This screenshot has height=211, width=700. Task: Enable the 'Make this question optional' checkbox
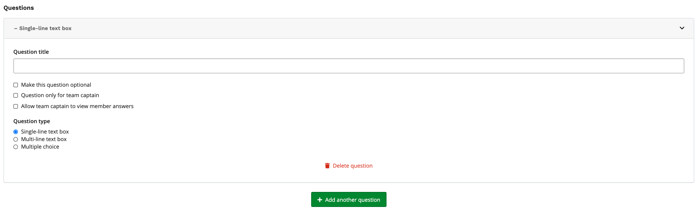(16, 85)
